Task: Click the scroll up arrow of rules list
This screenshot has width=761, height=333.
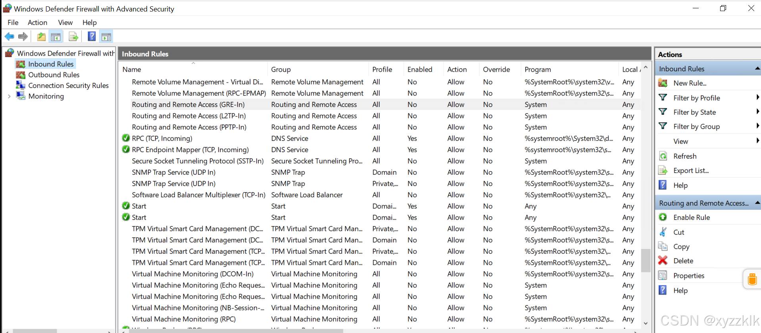Action: click(x=646, y=67)
